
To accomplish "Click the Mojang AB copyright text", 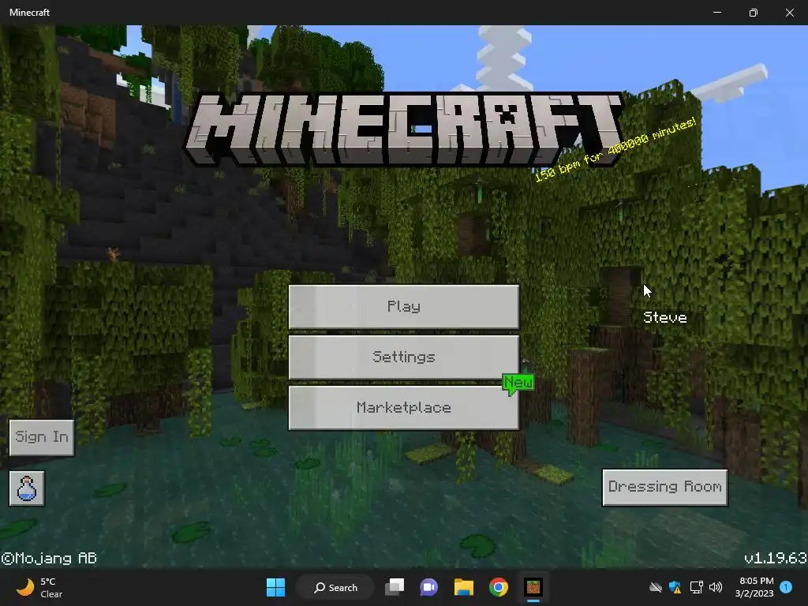I will (49, 558).
